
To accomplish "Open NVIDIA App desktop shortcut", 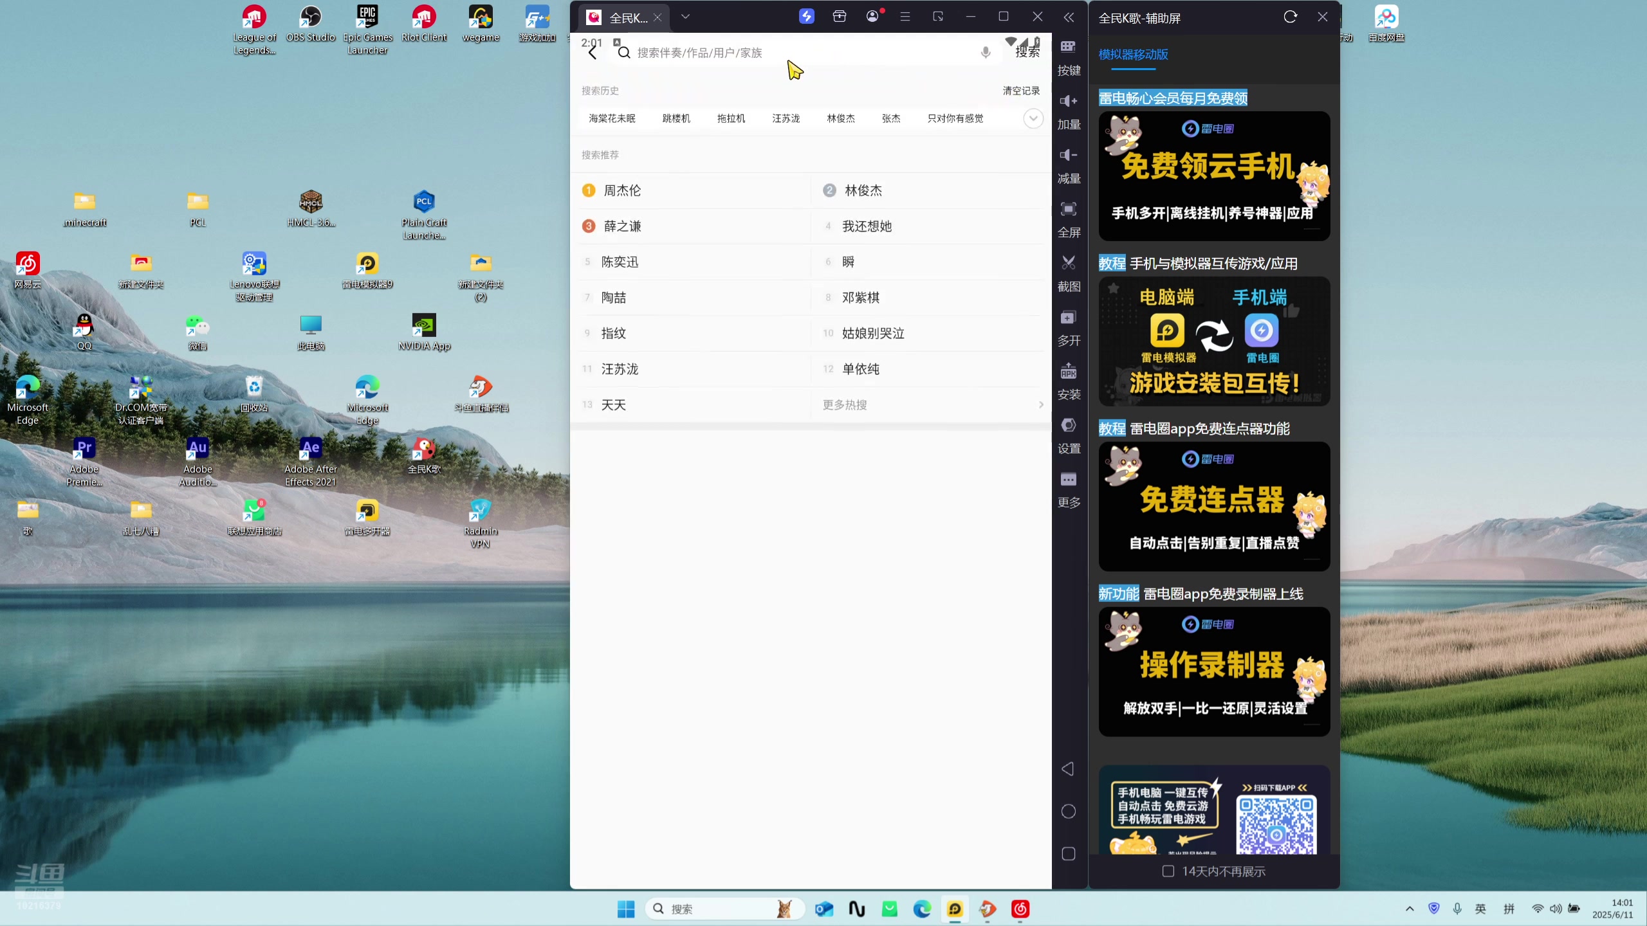I will tap(424, 332).
